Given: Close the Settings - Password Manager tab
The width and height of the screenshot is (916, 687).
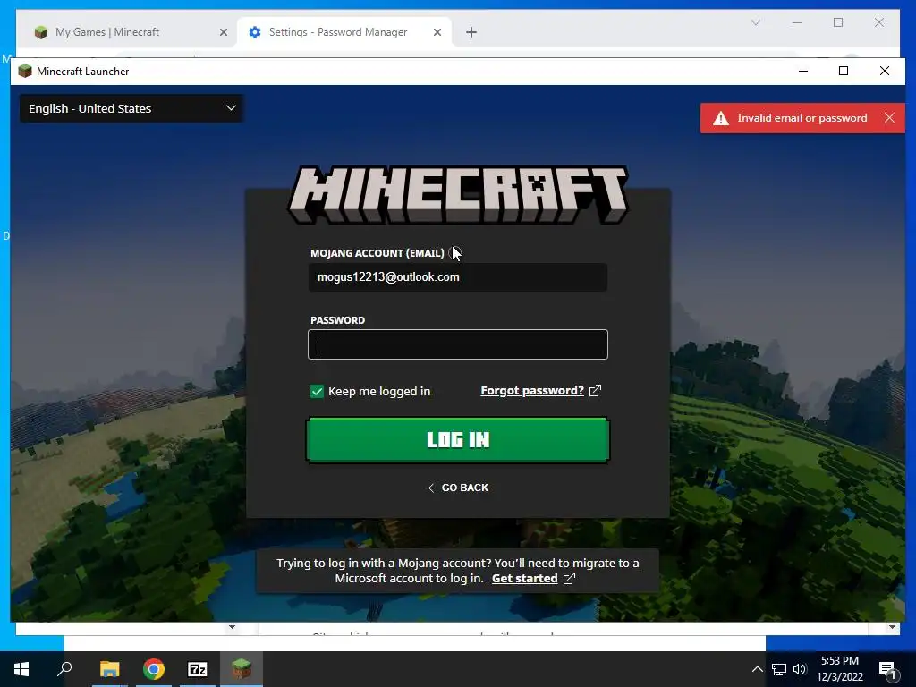Looking at the screenshot, I should click(x=437, y=33).
